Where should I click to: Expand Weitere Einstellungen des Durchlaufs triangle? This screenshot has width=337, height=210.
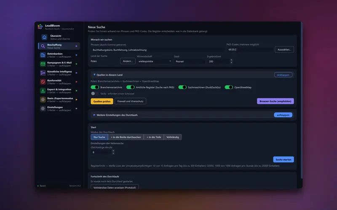click(94, 115)
